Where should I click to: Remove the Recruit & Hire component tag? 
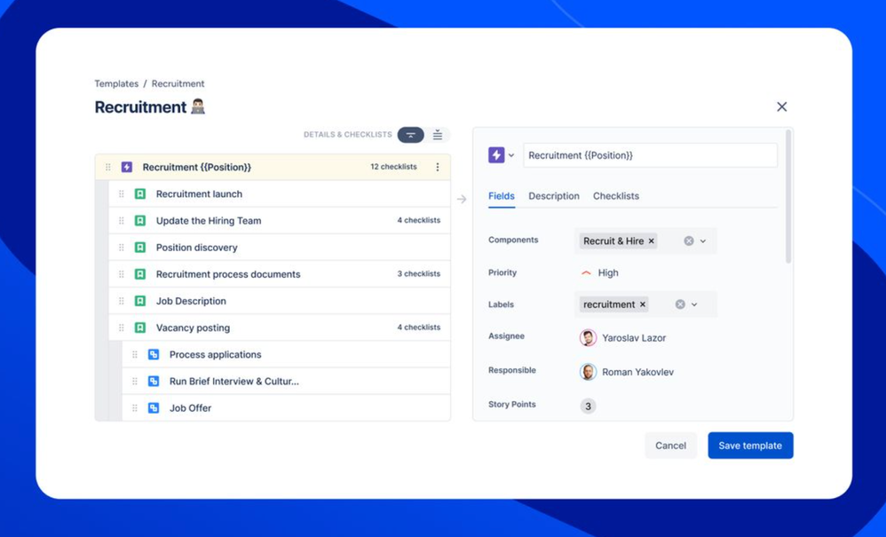[652, 241]
